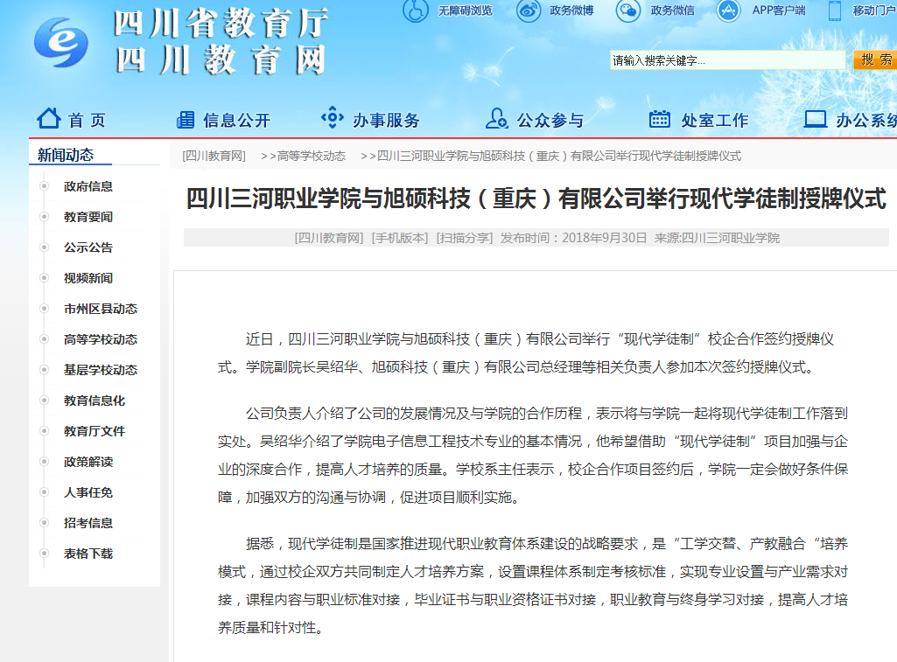Viewport: 897px width, 662px height.
Task: Open the 政务微信 WeChat icon
Action: tap(628, 10)
